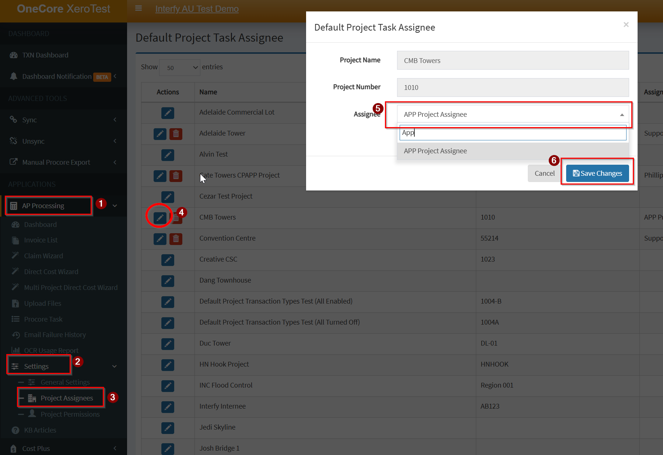This screenshot has width=663, height=455.
Task: Click the assignee search text field
Action: point(512,133)
